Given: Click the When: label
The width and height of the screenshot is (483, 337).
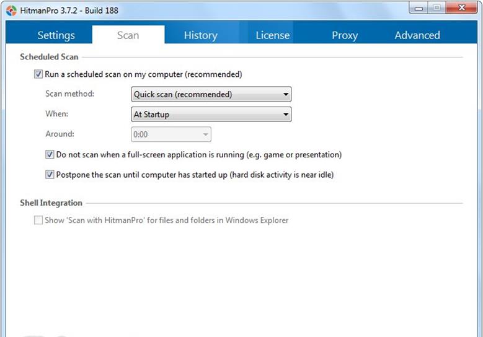Looking at the screenshot, I should pos(57,114).
